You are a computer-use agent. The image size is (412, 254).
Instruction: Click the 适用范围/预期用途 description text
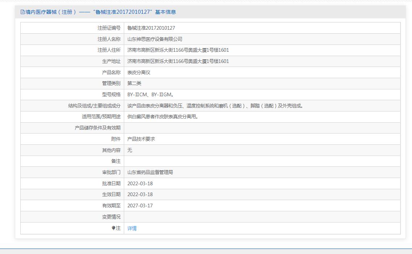pyautogui.click(x=163, y=117)
